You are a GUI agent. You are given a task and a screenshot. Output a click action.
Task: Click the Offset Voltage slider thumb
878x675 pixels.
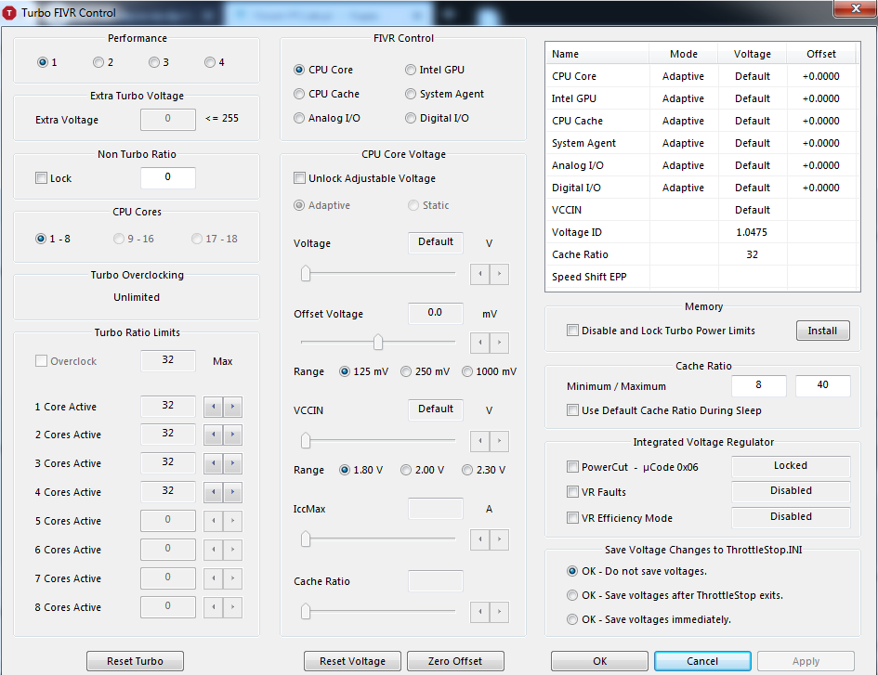(x=378, y=342)
